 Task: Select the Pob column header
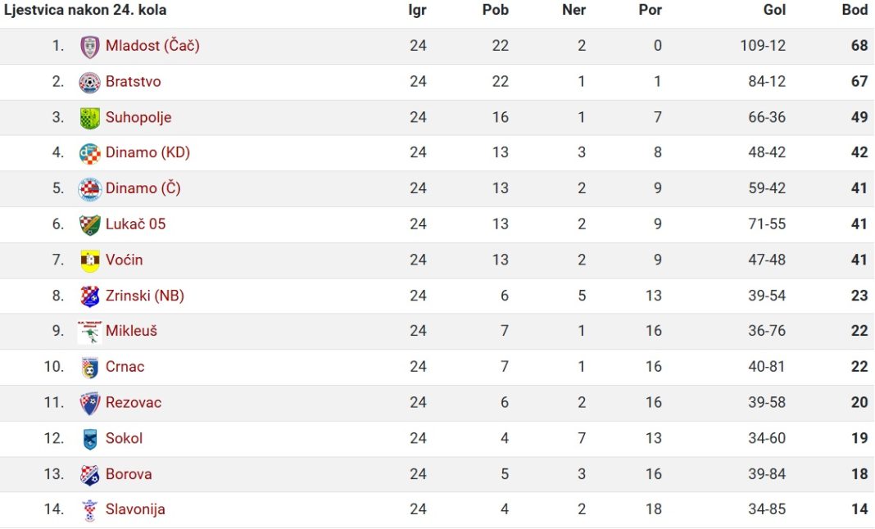(496, 10)
